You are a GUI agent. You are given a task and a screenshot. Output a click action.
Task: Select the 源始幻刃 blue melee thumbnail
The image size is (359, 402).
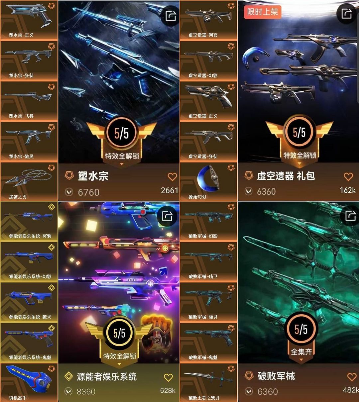(208, 182)
